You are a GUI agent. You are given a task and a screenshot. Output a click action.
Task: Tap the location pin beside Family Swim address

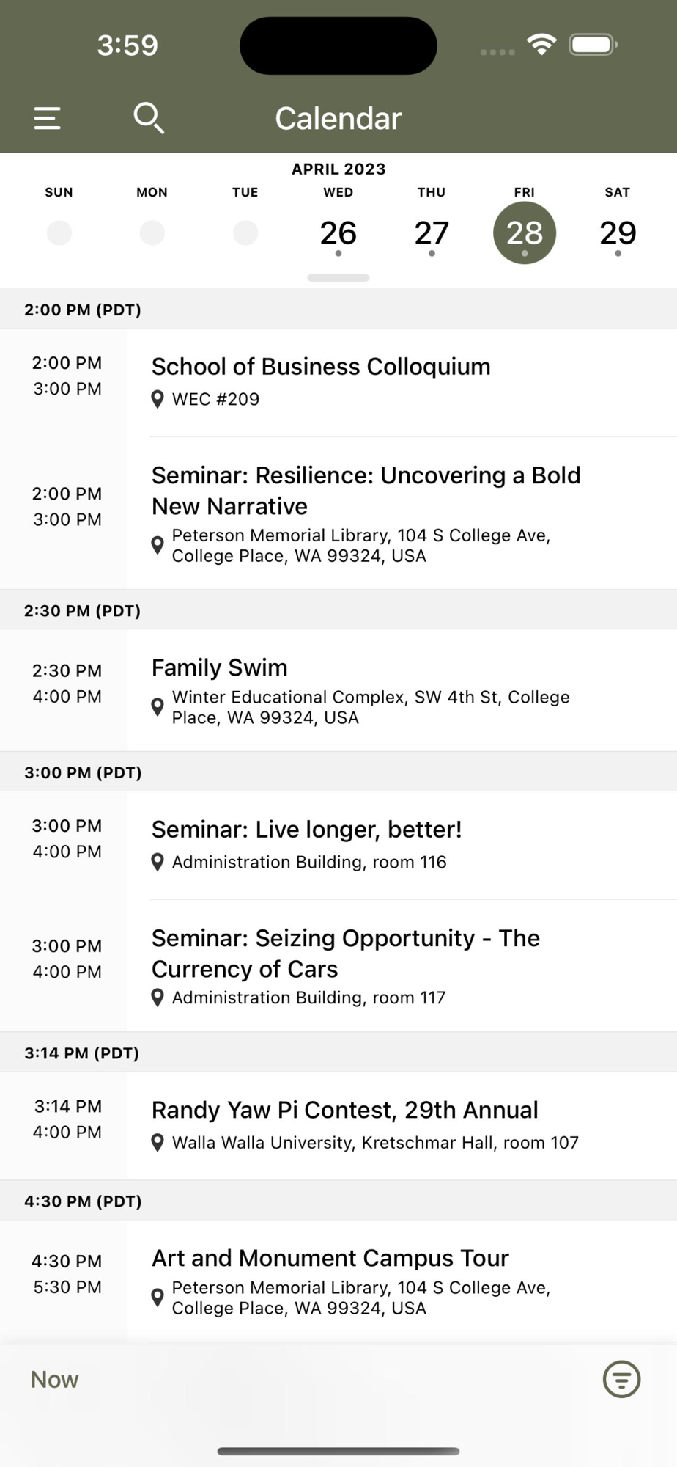click(157, 707)
